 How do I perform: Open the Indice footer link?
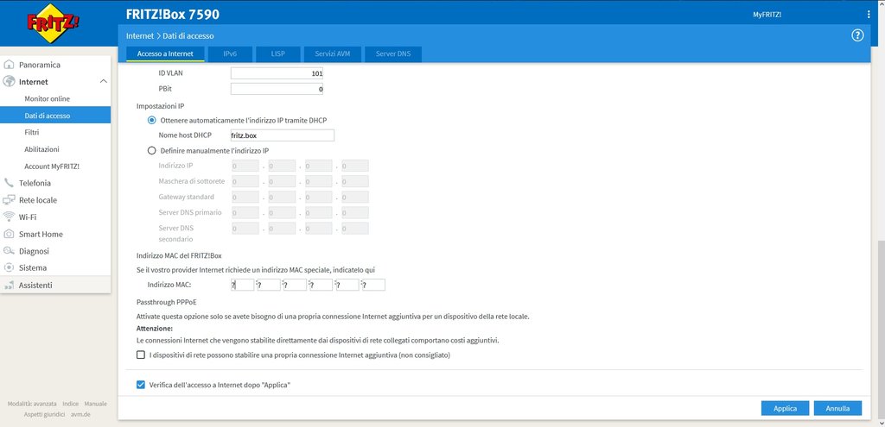tap(71, 404)
